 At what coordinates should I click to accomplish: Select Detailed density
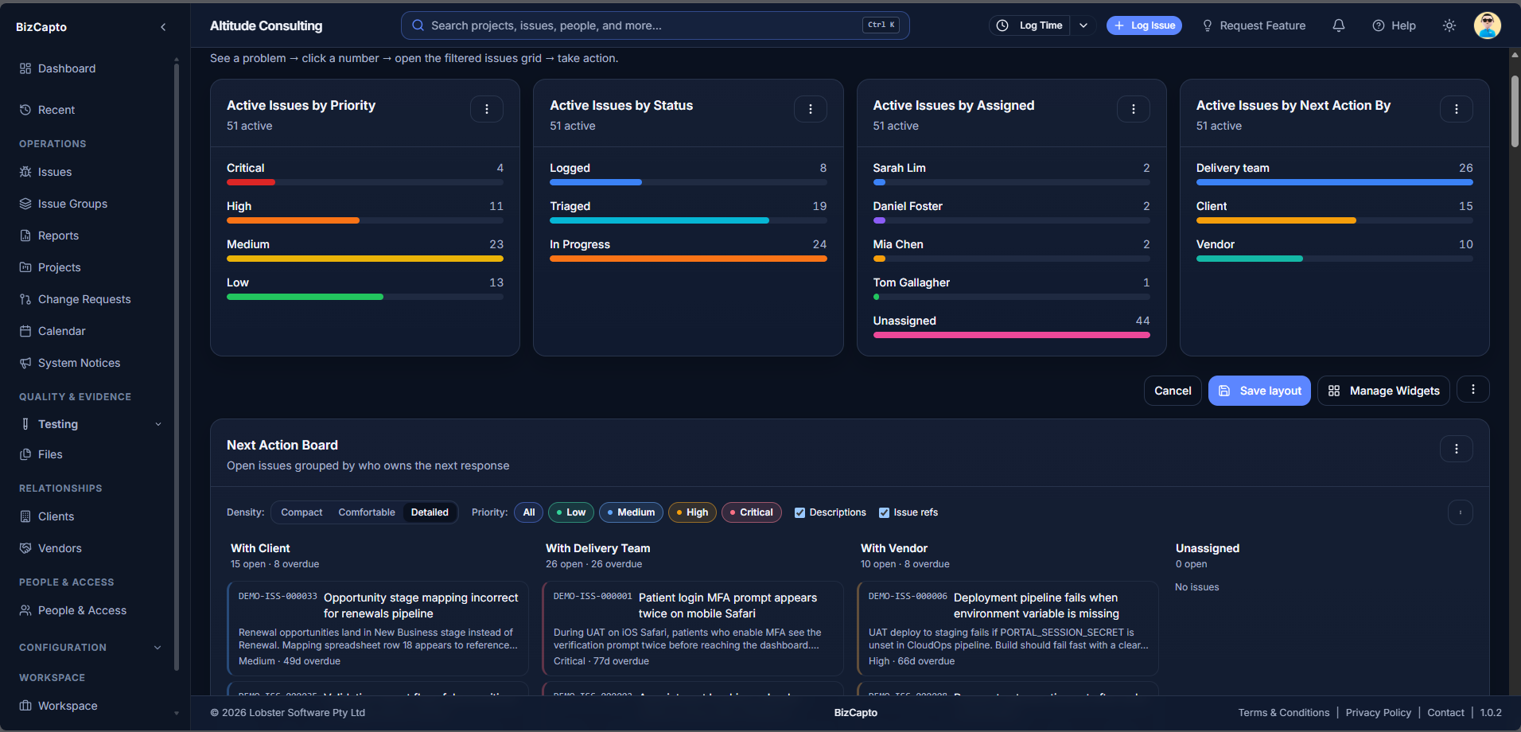(430, 512)
